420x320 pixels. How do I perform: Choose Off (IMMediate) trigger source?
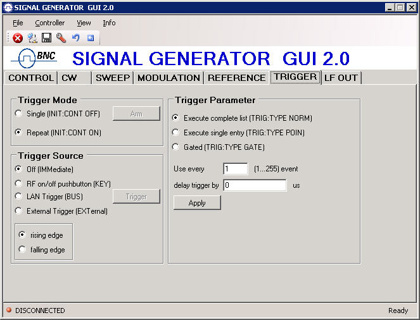[x=18, y=169]
